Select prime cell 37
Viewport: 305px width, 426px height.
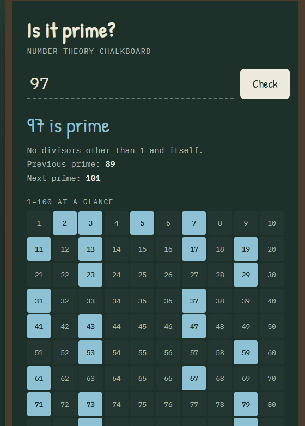pyautogui.click(x=194, y=301)
